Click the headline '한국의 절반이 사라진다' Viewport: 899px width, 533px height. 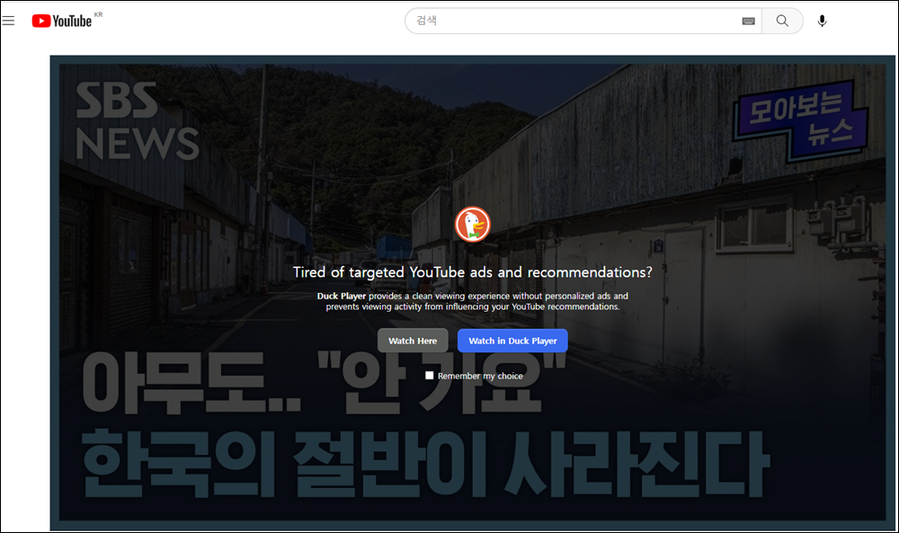[x=424, y=464]
